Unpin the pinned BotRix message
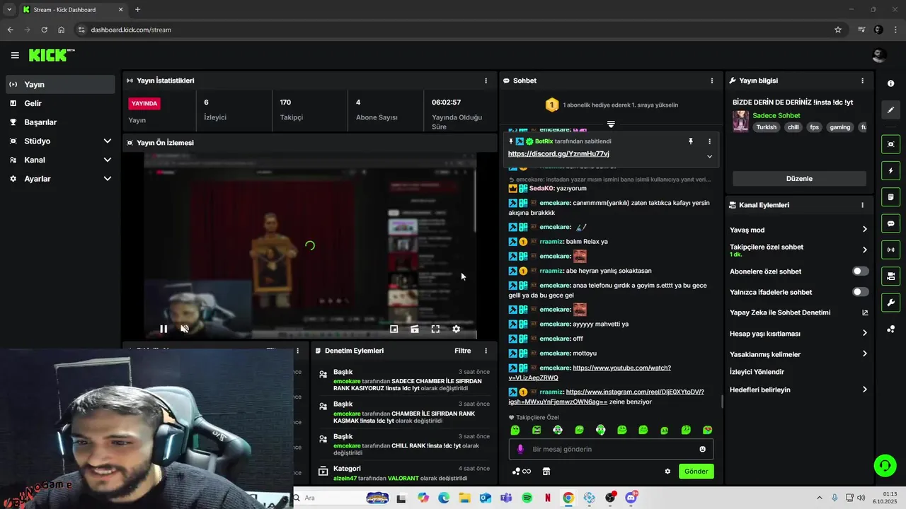 pos(691,141)
